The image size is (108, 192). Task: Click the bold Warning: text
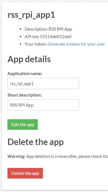(16, 156)
